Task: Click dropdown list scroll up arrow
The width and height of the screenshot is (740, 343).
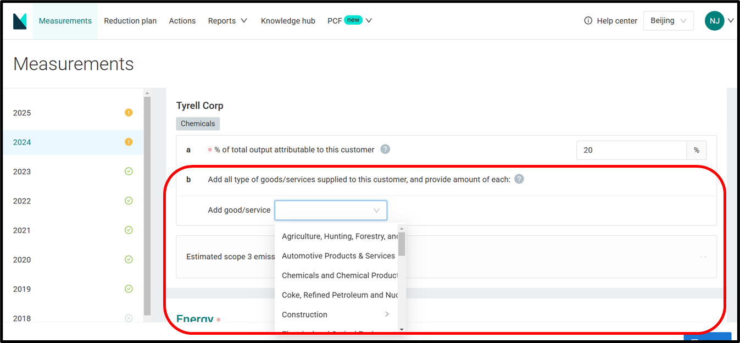Action: [402, 228]
